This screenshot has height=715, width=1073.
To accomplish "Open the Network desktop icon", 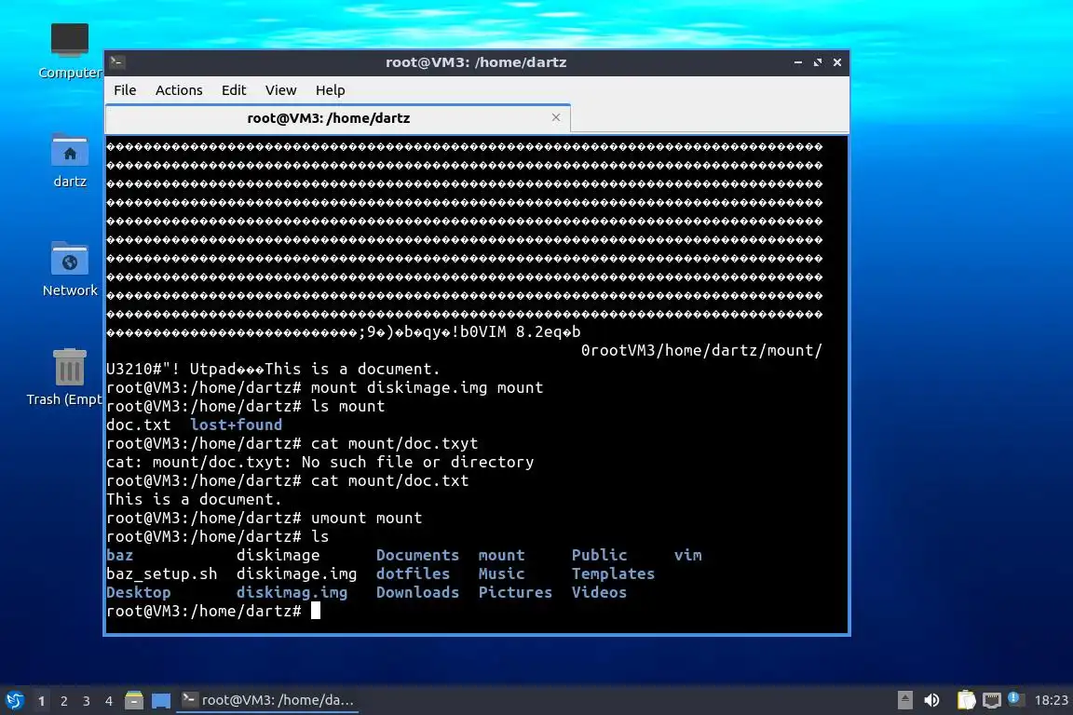I will [x=70, y=269].
